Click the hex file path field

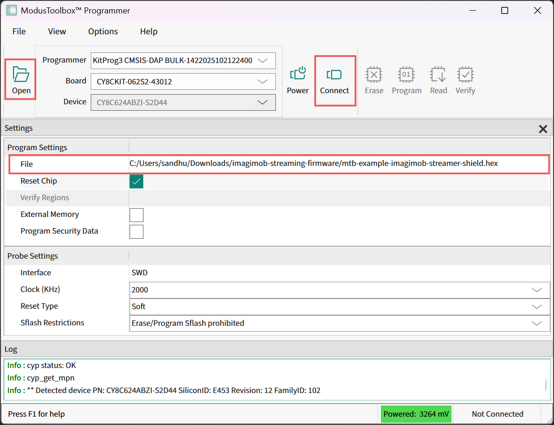(x=314, y=164)
